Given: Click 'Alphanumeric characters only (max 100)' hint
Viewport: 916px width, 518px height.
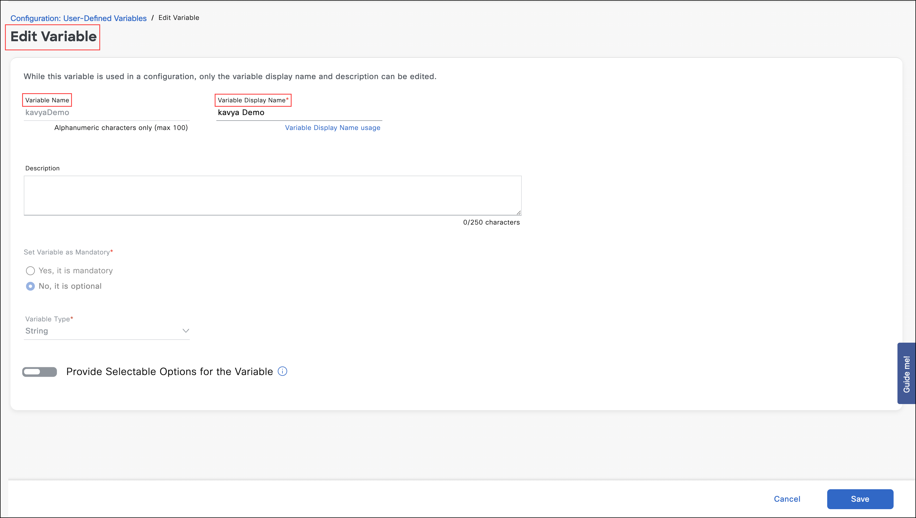Looking at the screenshot, I should click(121, 128).
